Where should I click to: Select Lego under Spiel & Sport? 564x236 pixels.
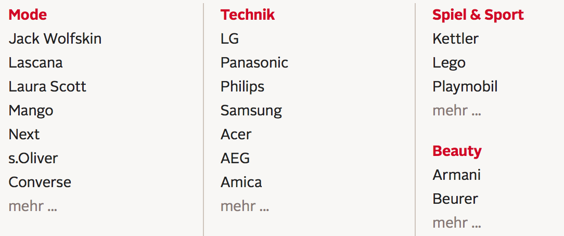click(x=449, y=63)
